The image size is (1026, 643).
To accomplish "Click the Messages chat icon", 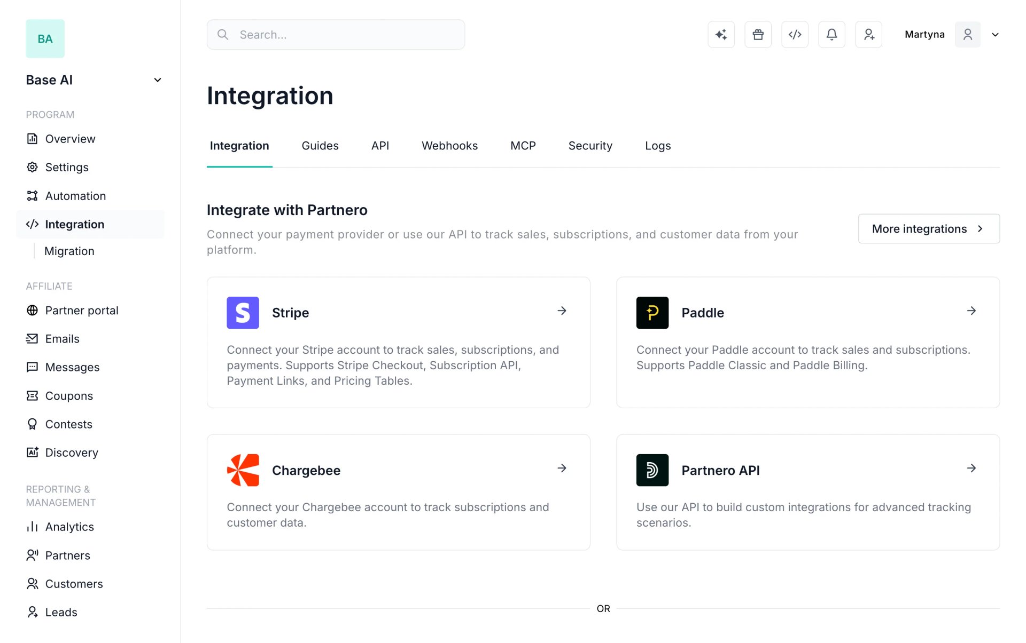I will (32, 367).
